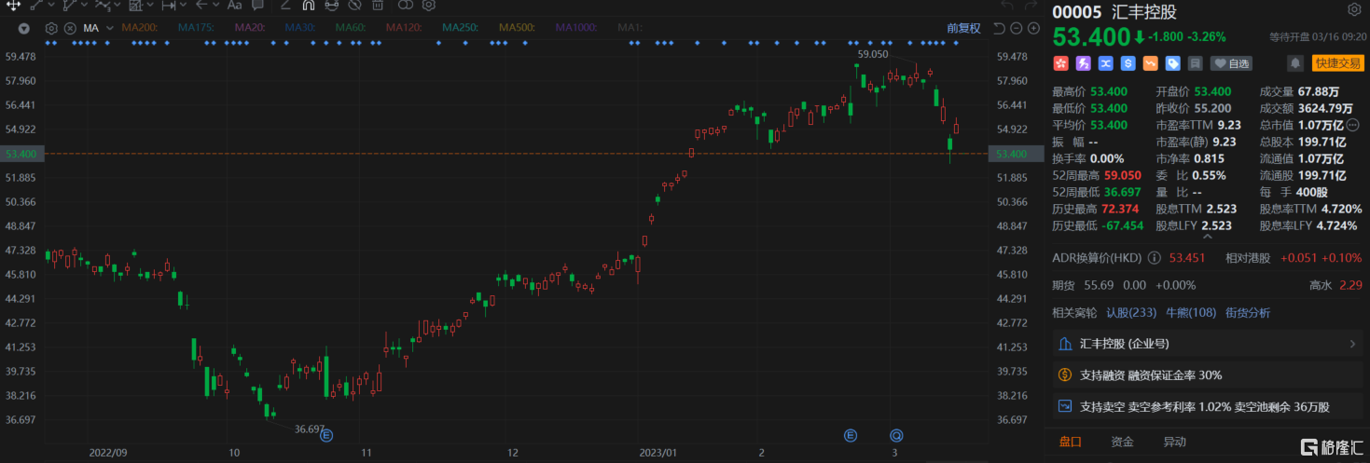Delete drawings with trash icon
This screenshot has height=463, width=1370.
(x=378, y=6)
